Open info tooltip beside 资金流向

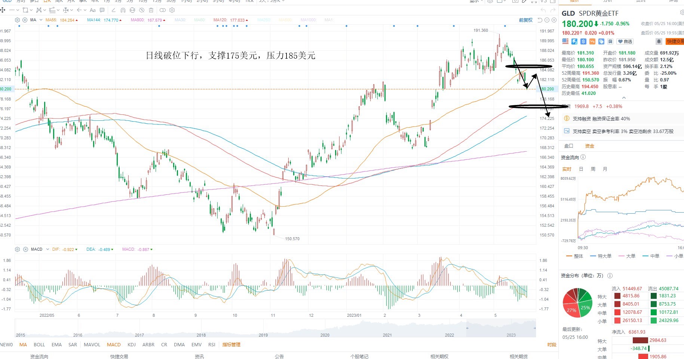(x=583, y=157)
